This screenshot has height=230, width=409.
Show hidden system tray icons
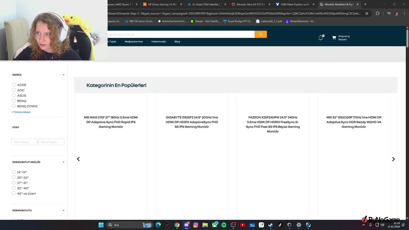point(364,225)
